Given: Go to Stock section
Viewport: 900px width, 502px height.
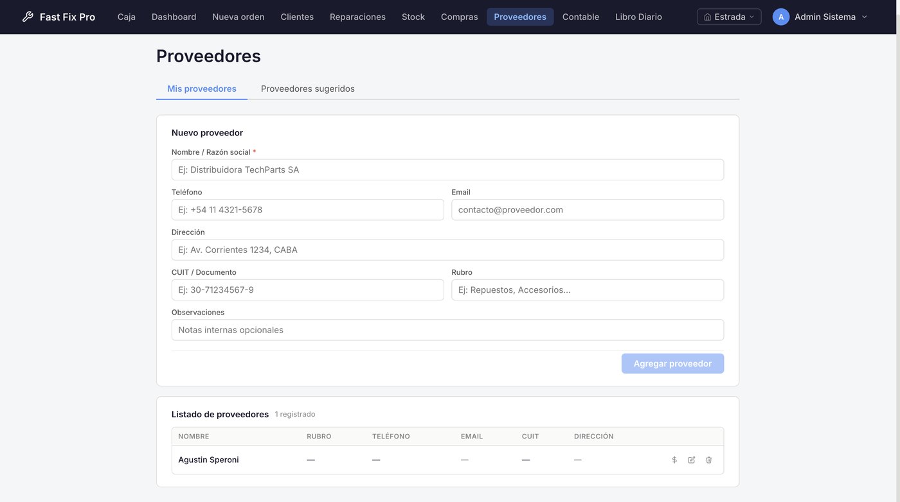Looking at the screenshot, I should pyautogui.click(x=413, y=17).
